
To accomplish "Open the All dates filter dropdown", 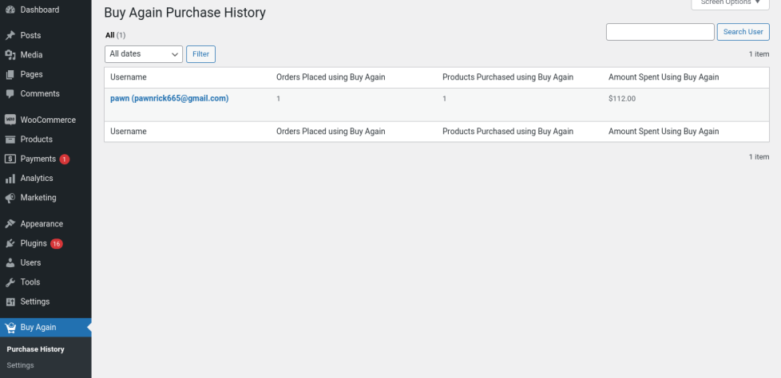I will [x=144, y=54].
